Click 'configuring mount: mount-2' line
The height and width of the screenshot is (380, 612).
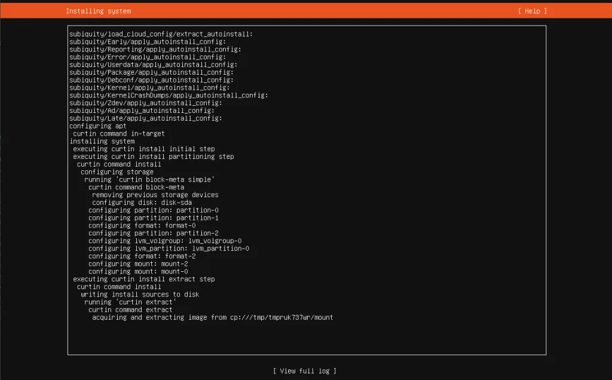click(138, 263)
